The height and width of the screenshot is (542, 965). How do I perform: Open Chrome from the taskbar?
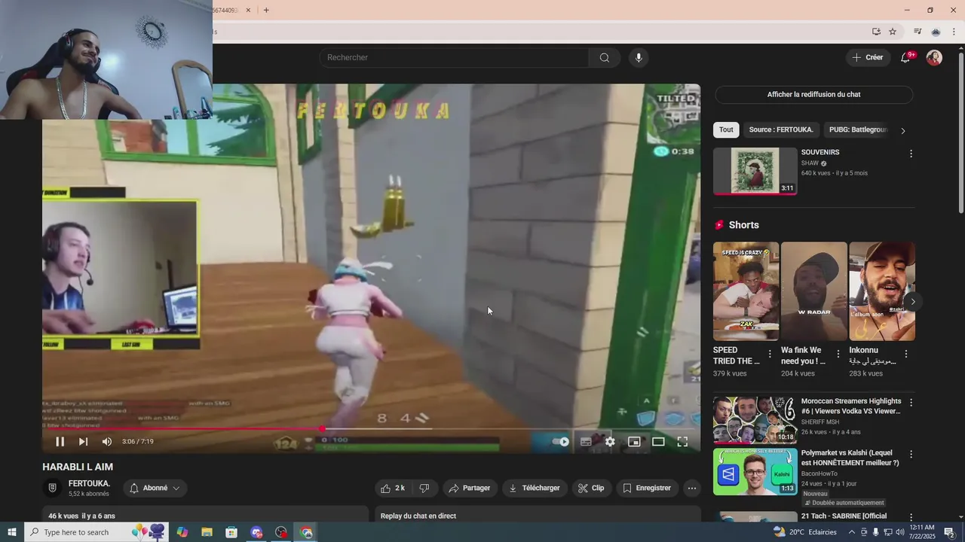pos(306,532)
